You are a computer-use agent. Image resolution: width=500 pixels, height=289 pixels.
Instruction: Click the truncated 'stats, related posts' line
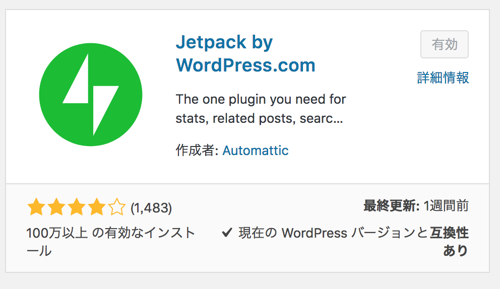tap(259, 118)
